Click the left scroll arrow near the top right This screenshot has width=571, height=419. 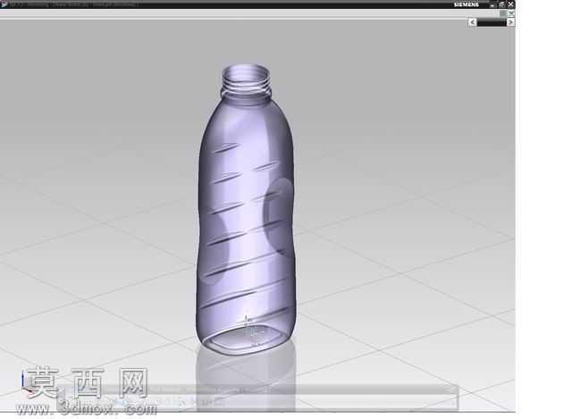pyautogui.click(x=473, y=22)
